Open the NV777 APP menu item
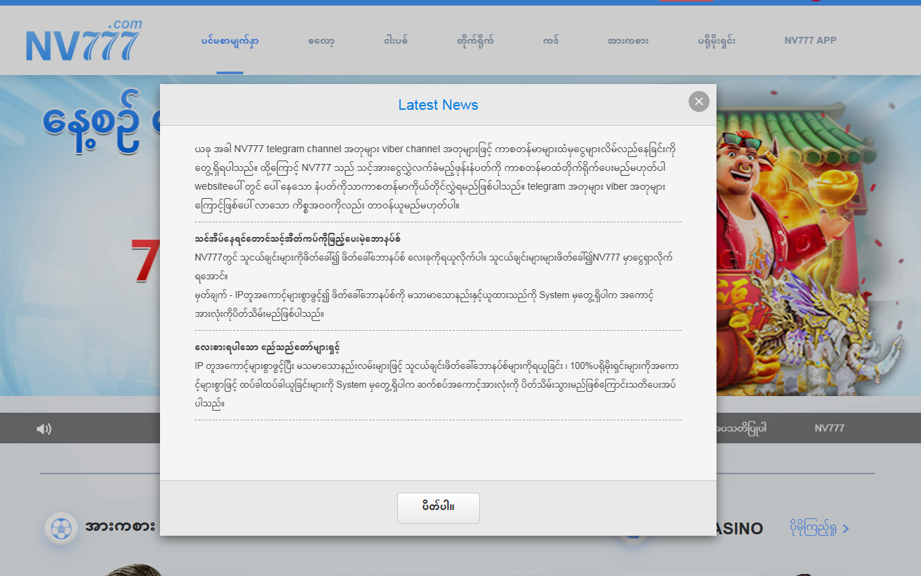Viewport: 921px width, 576px height. point(810,40)
